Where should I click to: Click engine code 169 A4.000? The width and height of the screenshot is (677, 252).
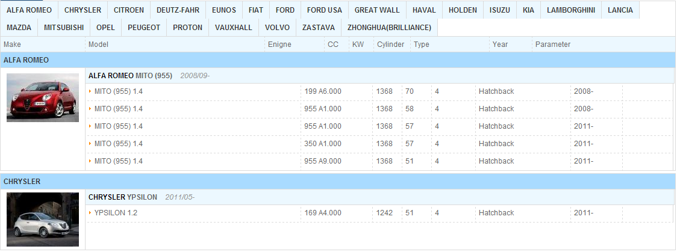[322, 213]
